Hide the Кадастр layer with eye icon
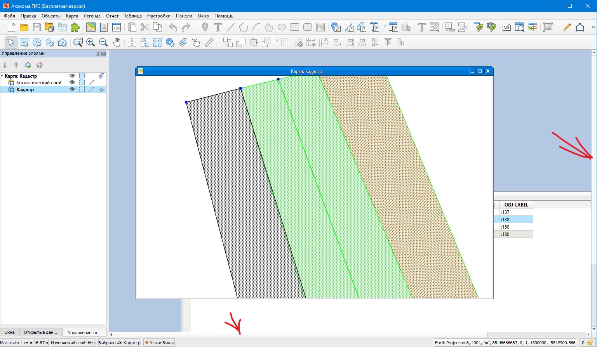The height and width of the screenshot is (347, 597). pyautogui.click(x=72, y=89)
